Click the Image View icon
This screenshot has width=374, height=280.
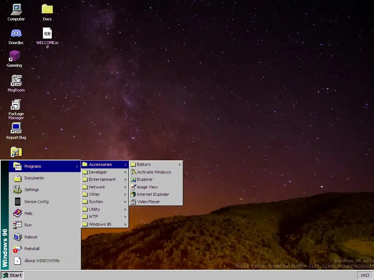pos(133,187)
